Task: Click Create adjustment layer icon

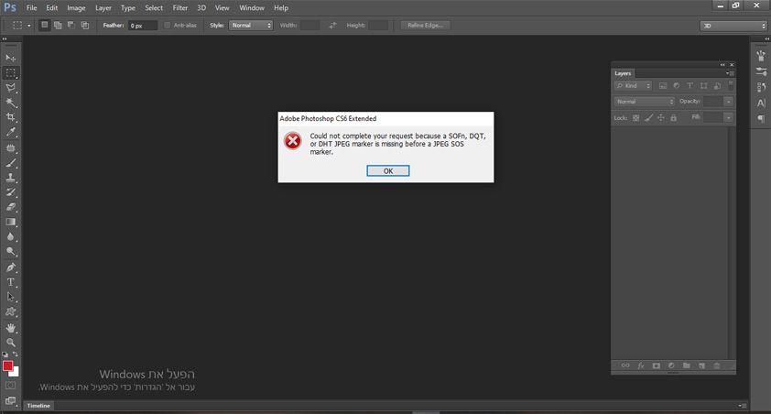Action: (671, 365)
